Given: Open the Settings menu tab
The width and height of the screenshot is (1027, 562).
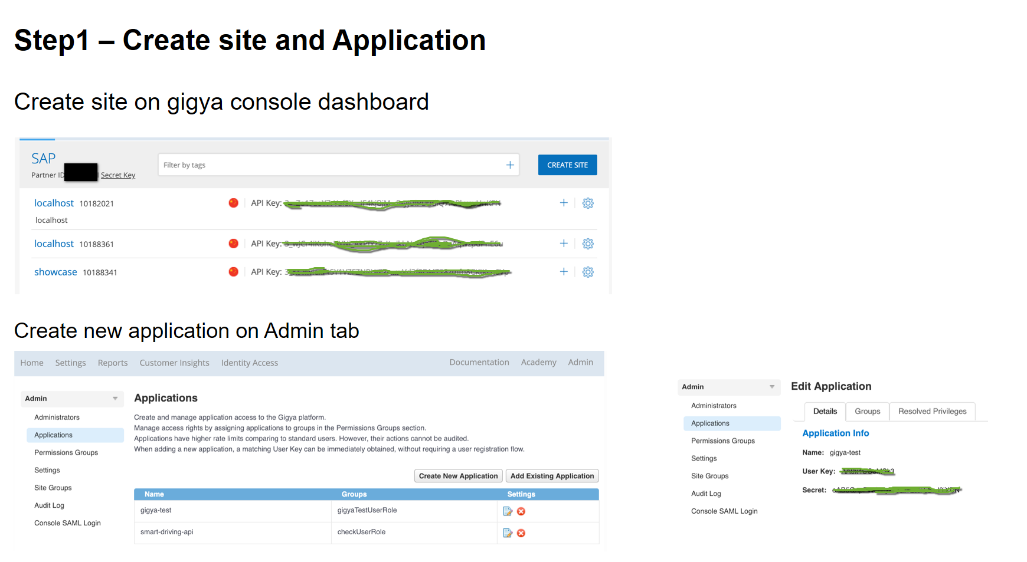Looking at the screenshot, I should (x=71, y=363).
